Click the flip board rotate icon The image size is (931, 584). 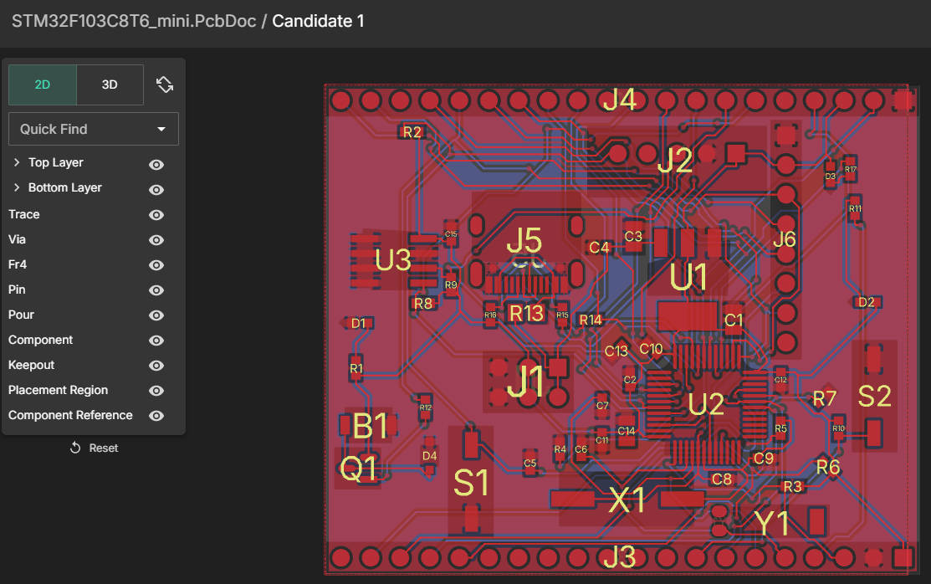pyautogui.click(x=165, y=85)
